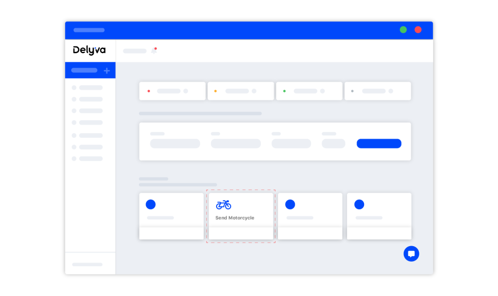
Task: Click the blue circle icon on first service card
Action: click(x=150, y=204)
